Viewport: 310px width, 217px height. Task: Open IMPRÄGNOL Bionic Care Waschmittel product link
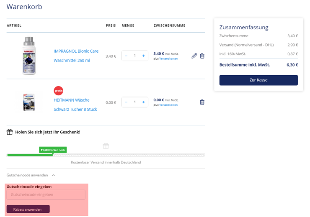pos(76,56)
